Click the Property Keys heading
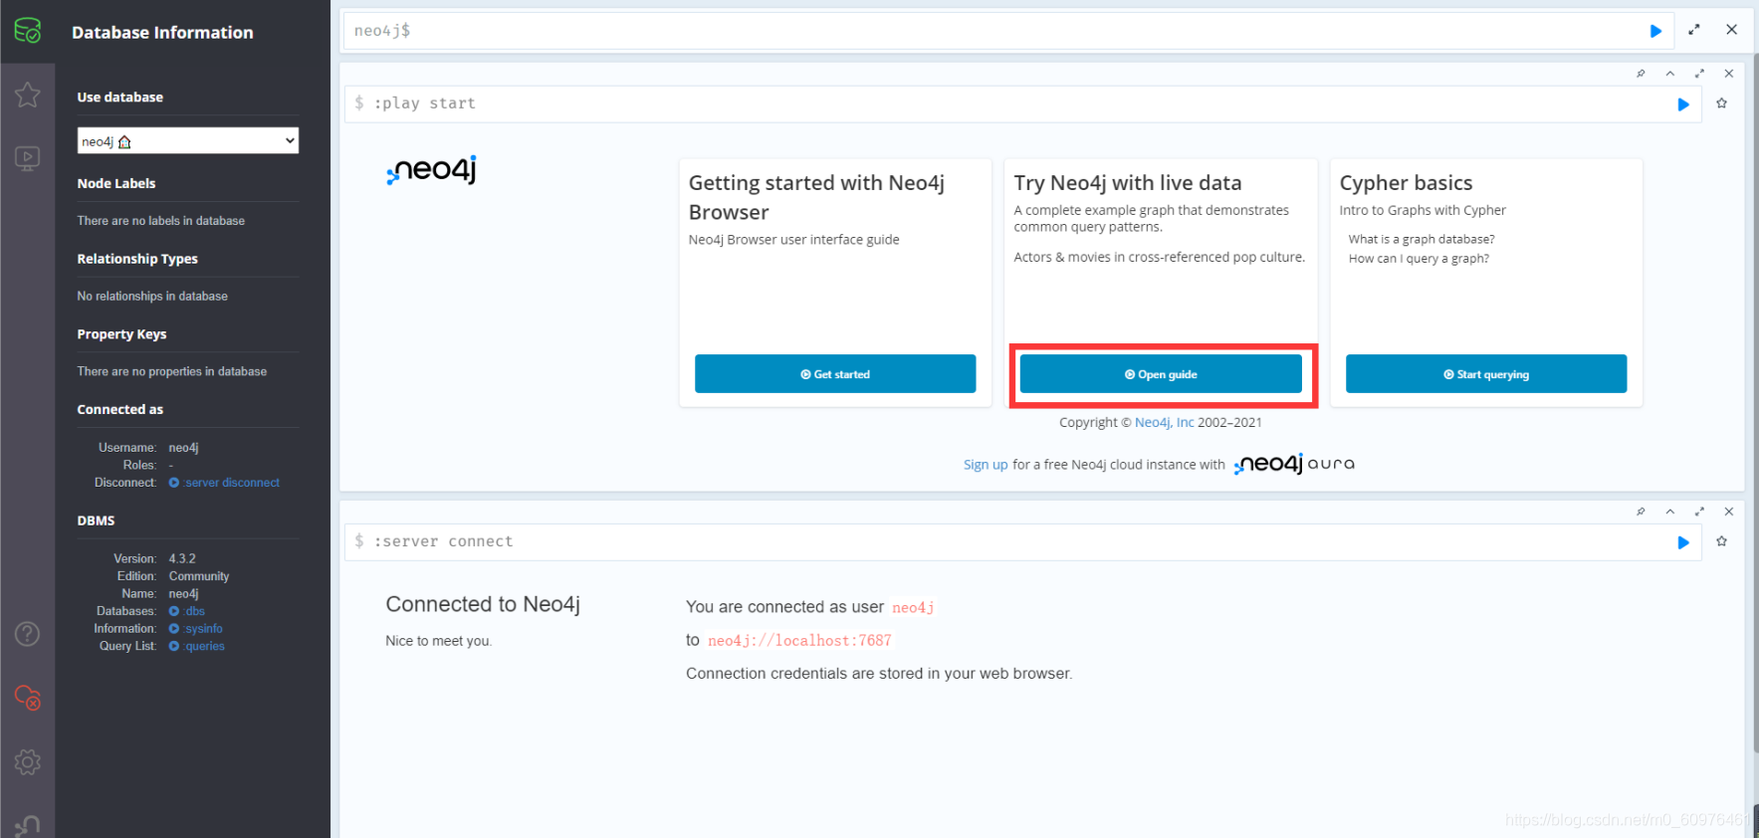 click(121, 334)
